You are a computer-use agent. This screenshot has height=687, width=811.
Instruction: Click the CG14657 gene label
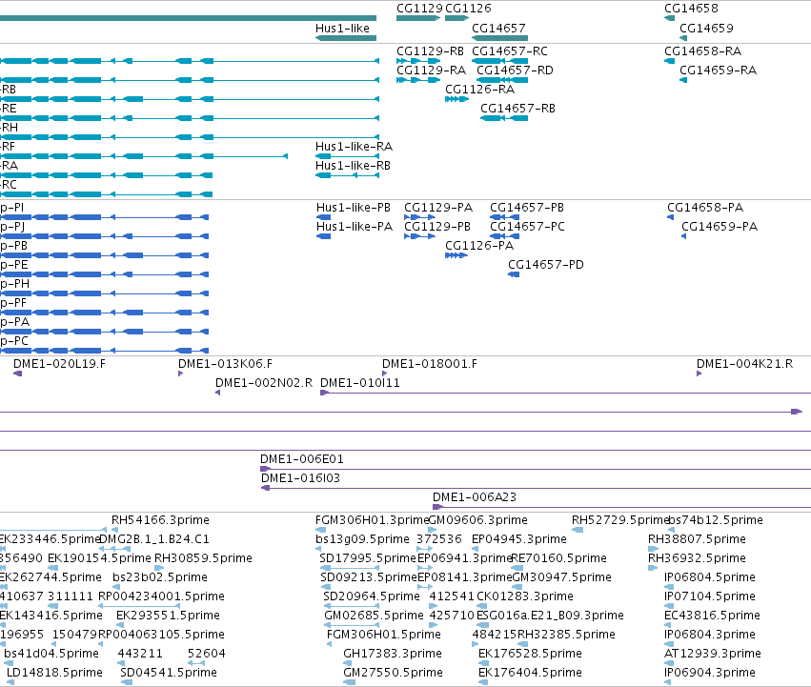(498, 29)
